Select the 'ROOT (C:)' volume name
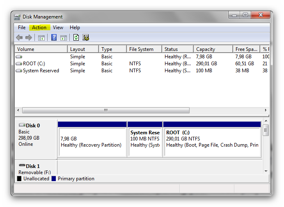 [34, 64]
